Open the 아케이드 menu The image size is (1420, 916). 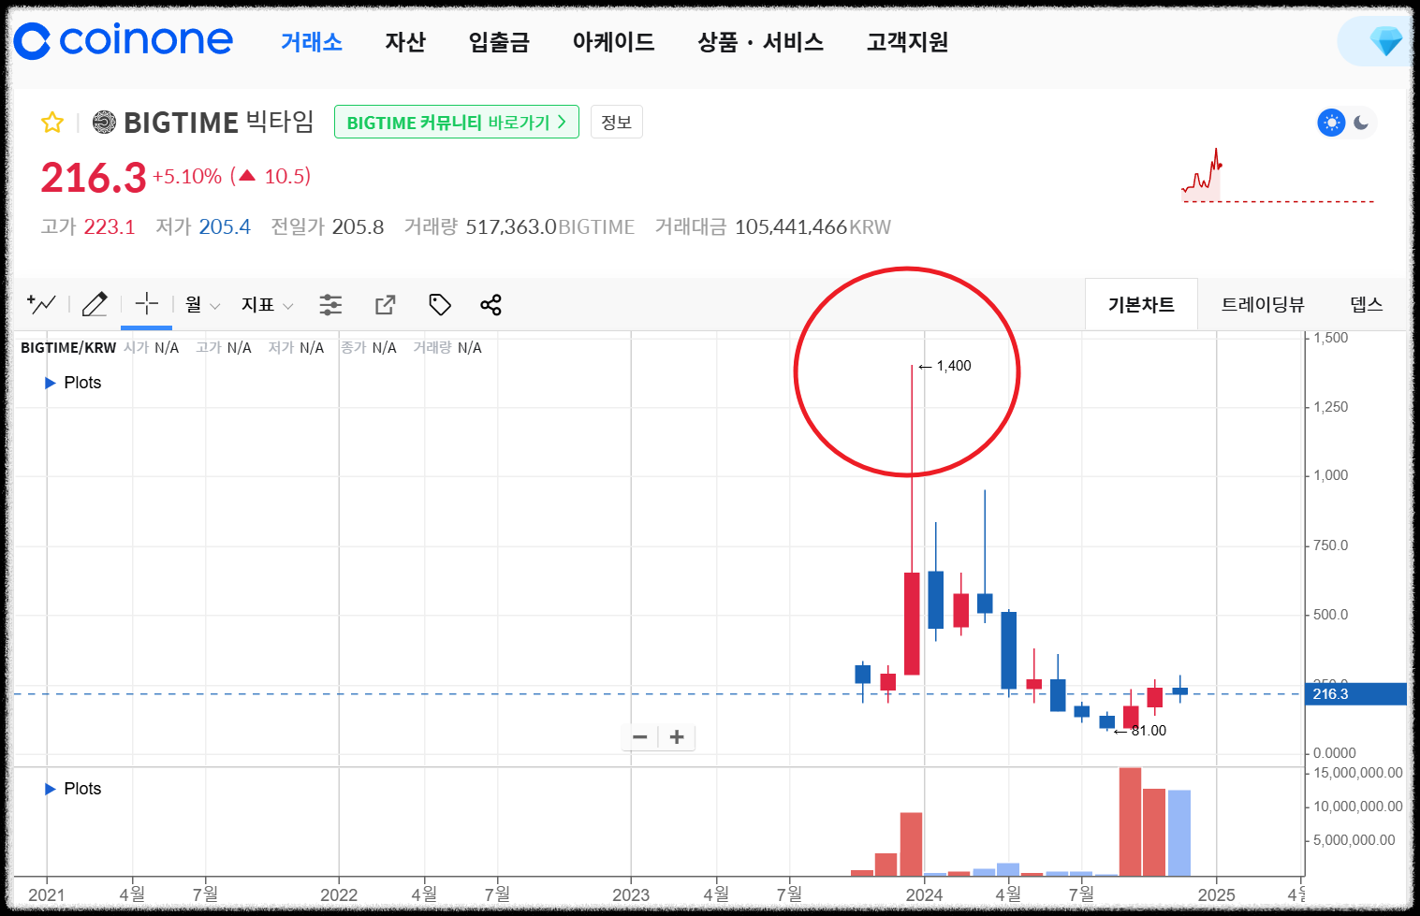[613, 42]
